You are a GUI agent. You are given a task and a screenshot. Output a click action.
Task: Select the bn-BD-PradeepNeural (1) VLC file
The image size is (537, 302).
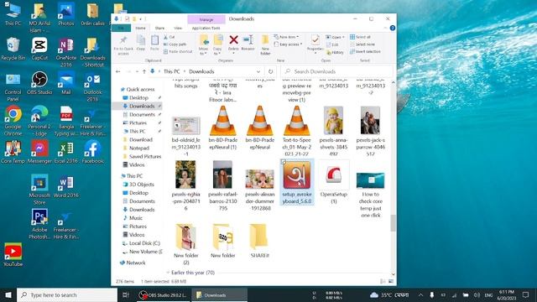223,128
